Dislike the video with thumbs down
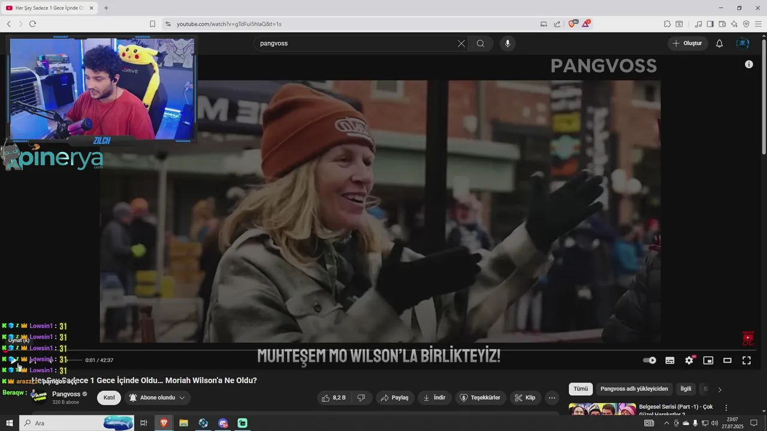767x431 pixels. coord(361,397)
